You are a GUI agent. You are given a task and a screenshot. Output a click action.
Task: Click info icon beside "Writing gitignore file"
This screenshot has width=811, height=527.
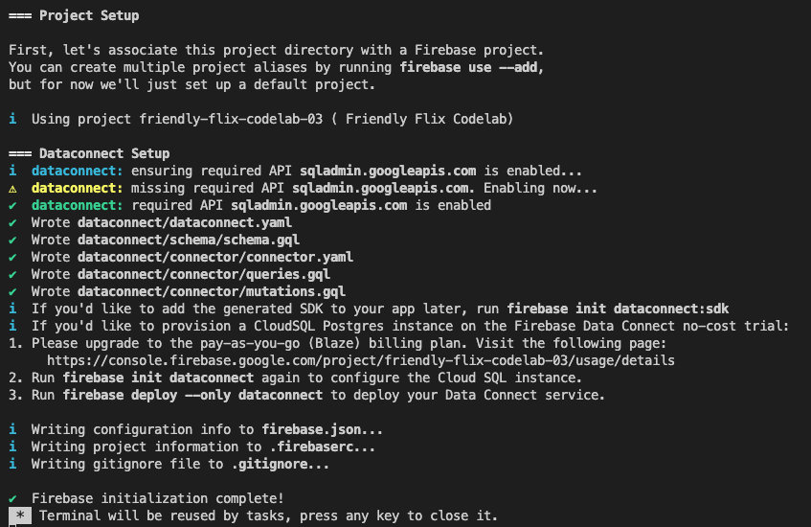coord(12,464)
